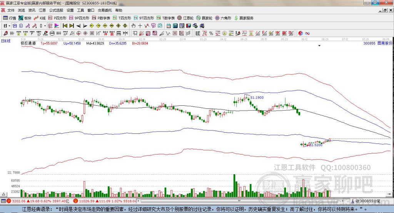Open the 江恩 menu
This screenshot has width=394, height=213.
tap(42, 10)
